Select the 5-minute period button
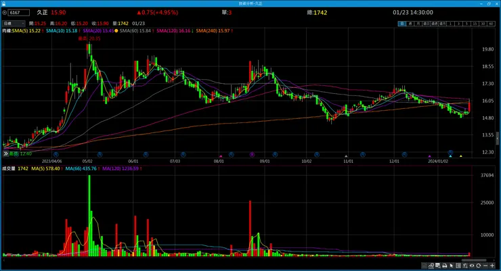 [466, 24]
